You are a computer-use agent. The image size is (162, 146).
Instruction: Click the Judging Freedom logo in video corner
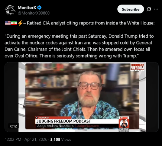(137, 67)
